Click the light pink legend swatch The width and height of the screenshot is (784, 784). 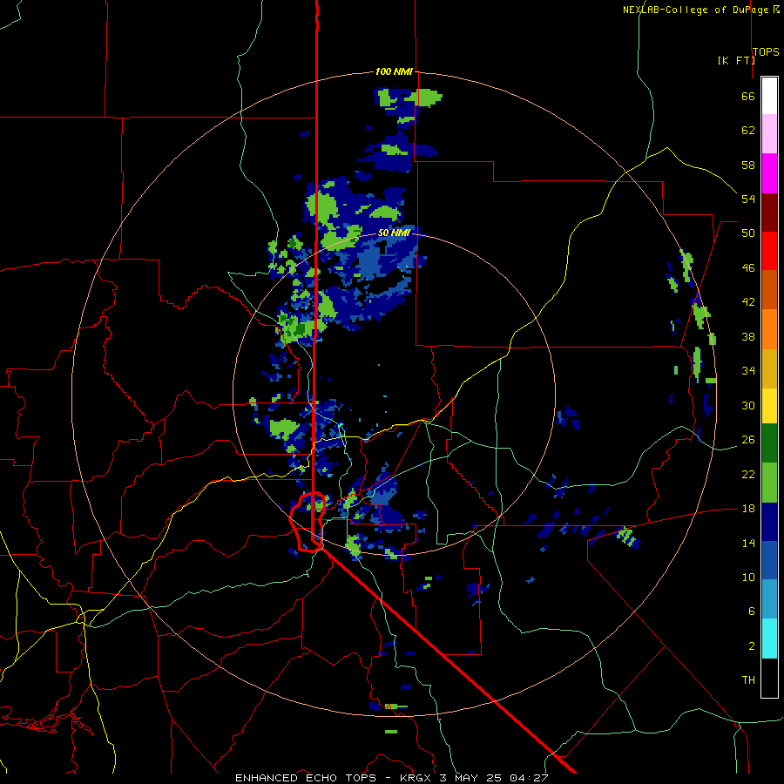pyautogui.click(x=769, y=133)
